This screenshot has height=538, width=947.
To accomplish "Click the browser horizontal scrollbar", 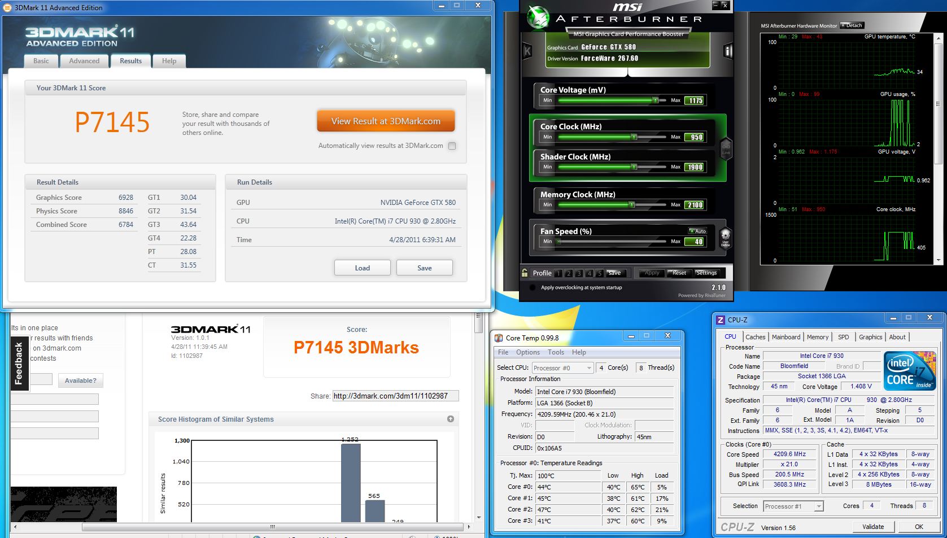I will click(x=272, y=527).
